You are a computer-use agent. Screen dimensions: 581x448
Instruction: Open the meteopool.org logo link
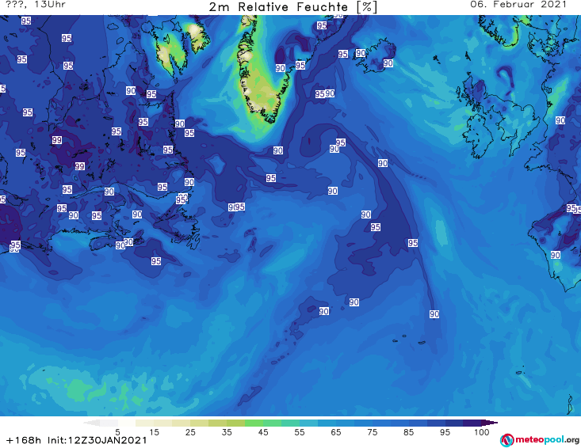(x=540, y=440)
